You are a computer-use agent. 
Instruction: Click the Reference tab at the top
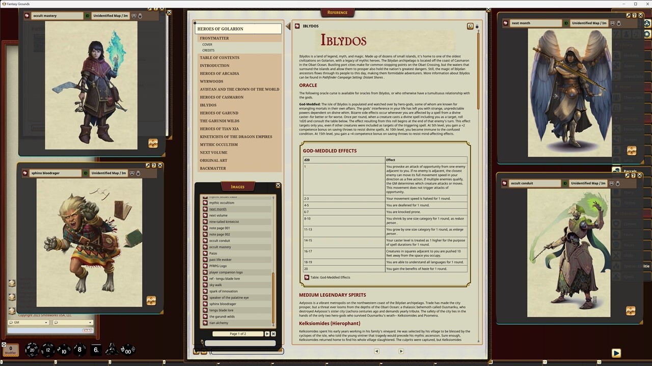pos(337,12)
